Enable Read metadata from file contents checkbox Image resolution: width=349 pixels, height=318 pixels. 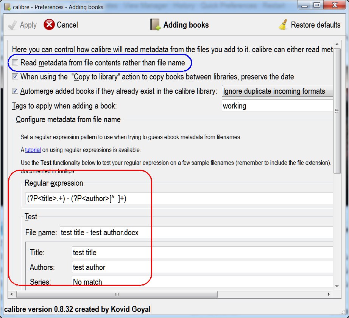pos(15,62)
